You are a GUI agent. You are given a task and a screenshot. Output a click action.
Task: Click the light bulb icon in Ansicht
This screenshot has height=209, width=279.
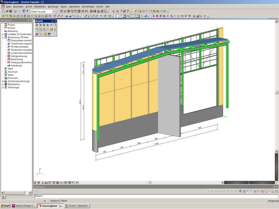coord(55,29)
